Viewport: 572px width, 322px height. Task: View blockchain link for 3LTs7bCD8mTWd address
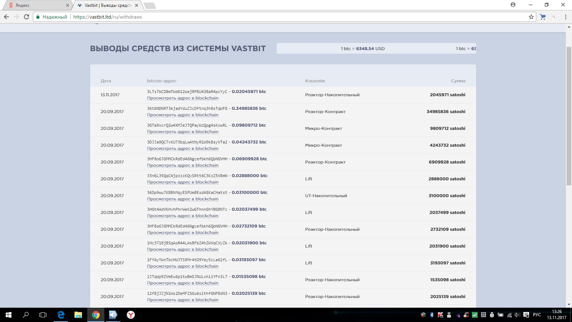pos(183,98)
